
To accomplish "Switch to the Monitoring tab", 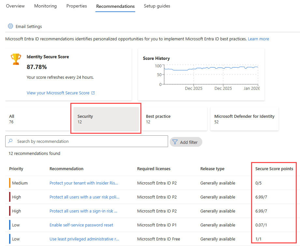I will 45,6.
